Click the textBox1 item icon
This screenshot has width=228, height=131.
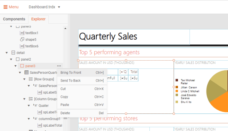(22, 33)
